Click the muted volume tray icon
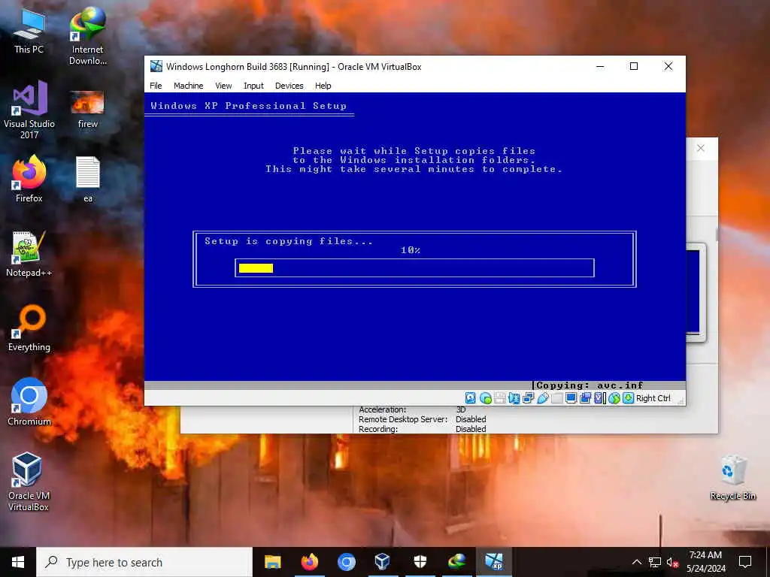Image resolution: width=770 pixels, height=577 pixels. [672, 562]
